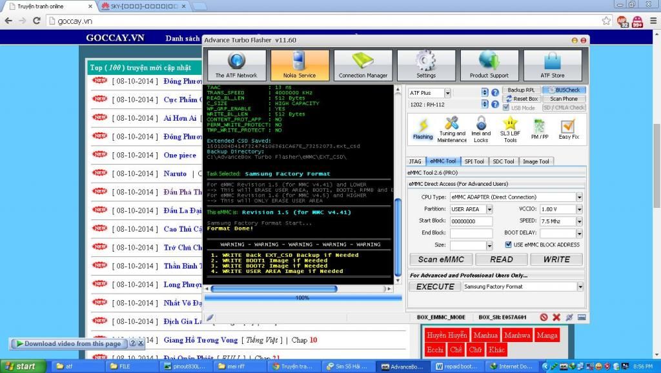Screen dimensions: 661x373
Task: Open Samsung Factory Format task dropdown
Action: (580, 287)
